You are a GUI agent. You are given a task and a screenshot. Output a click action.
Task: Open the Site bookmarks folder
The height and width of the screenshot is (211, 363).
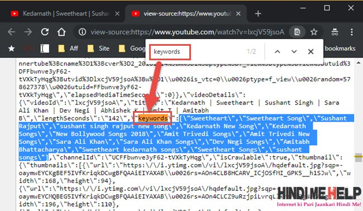tap(98, 49)
